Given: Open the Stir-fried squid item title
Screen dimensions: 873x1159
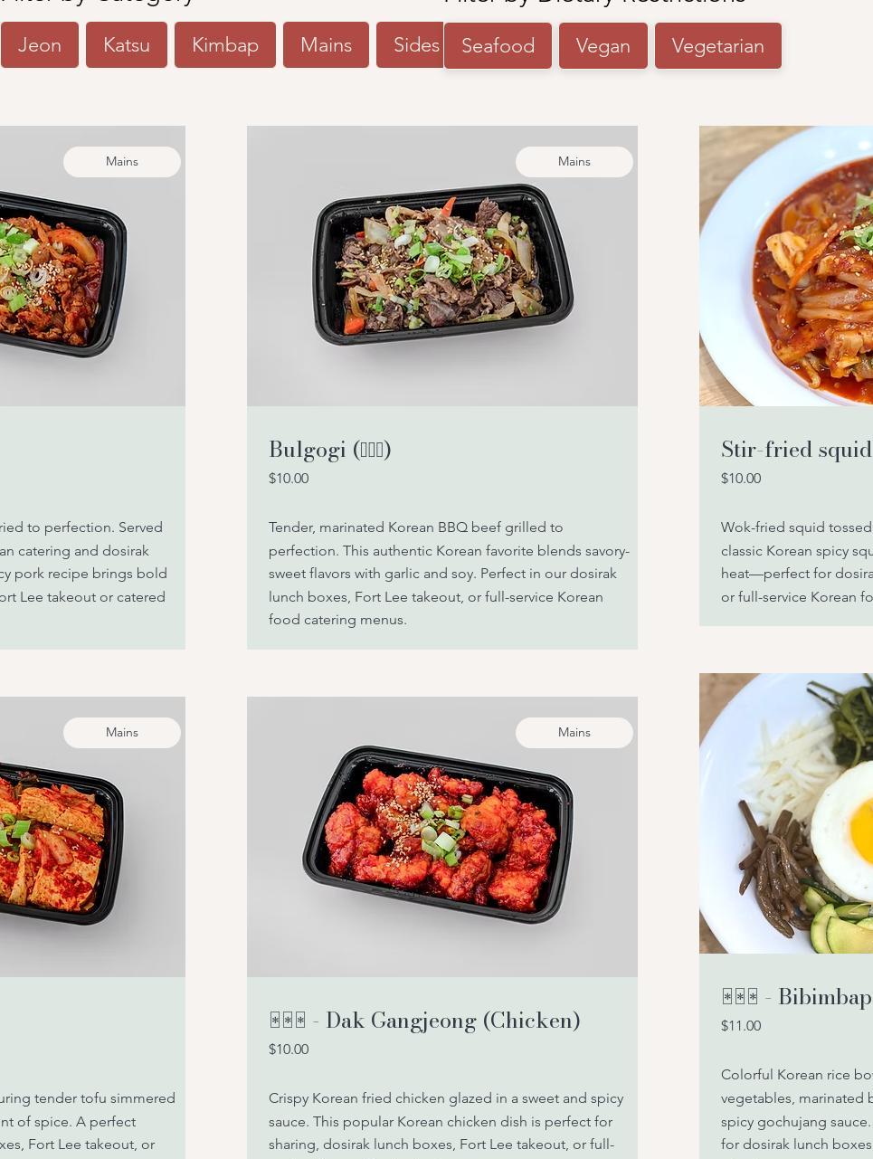Looking at the screenshot, I should tap(797, 450).
